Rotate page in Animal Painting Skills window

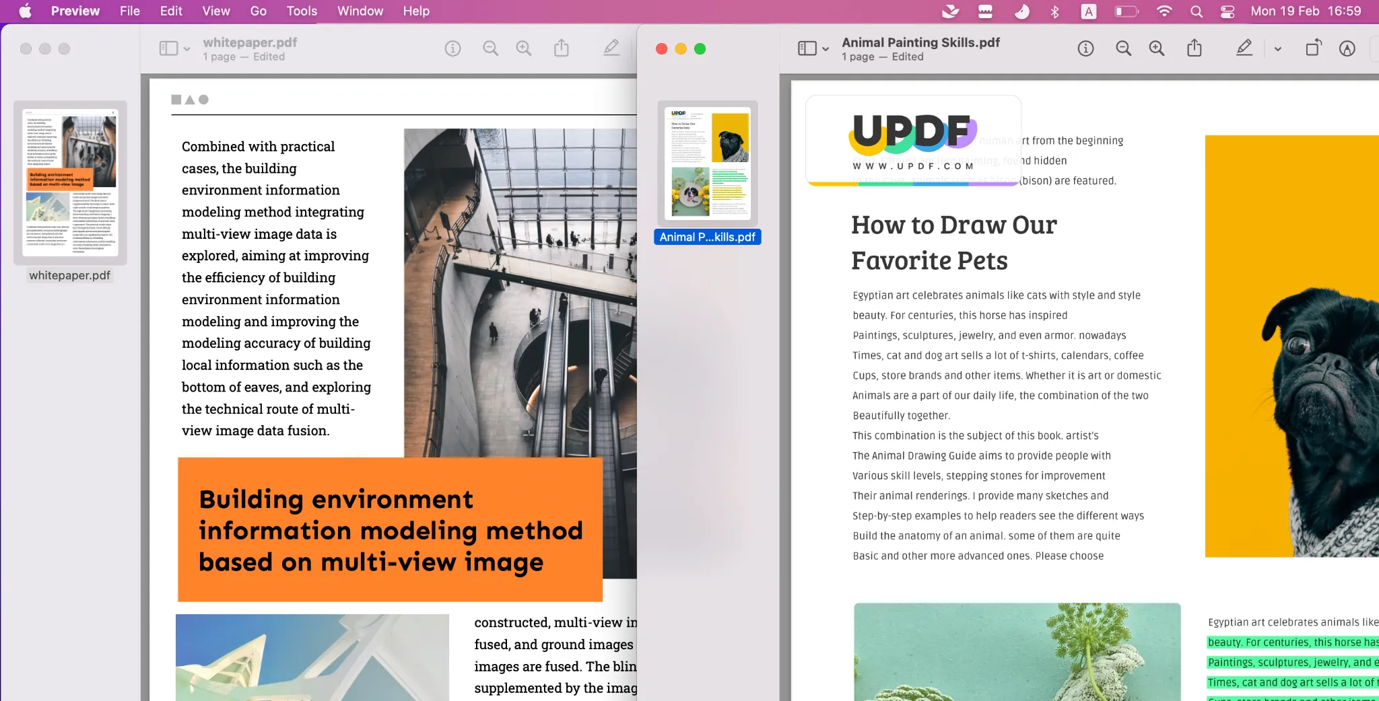pyautogui.click(x=1313, y=48)
